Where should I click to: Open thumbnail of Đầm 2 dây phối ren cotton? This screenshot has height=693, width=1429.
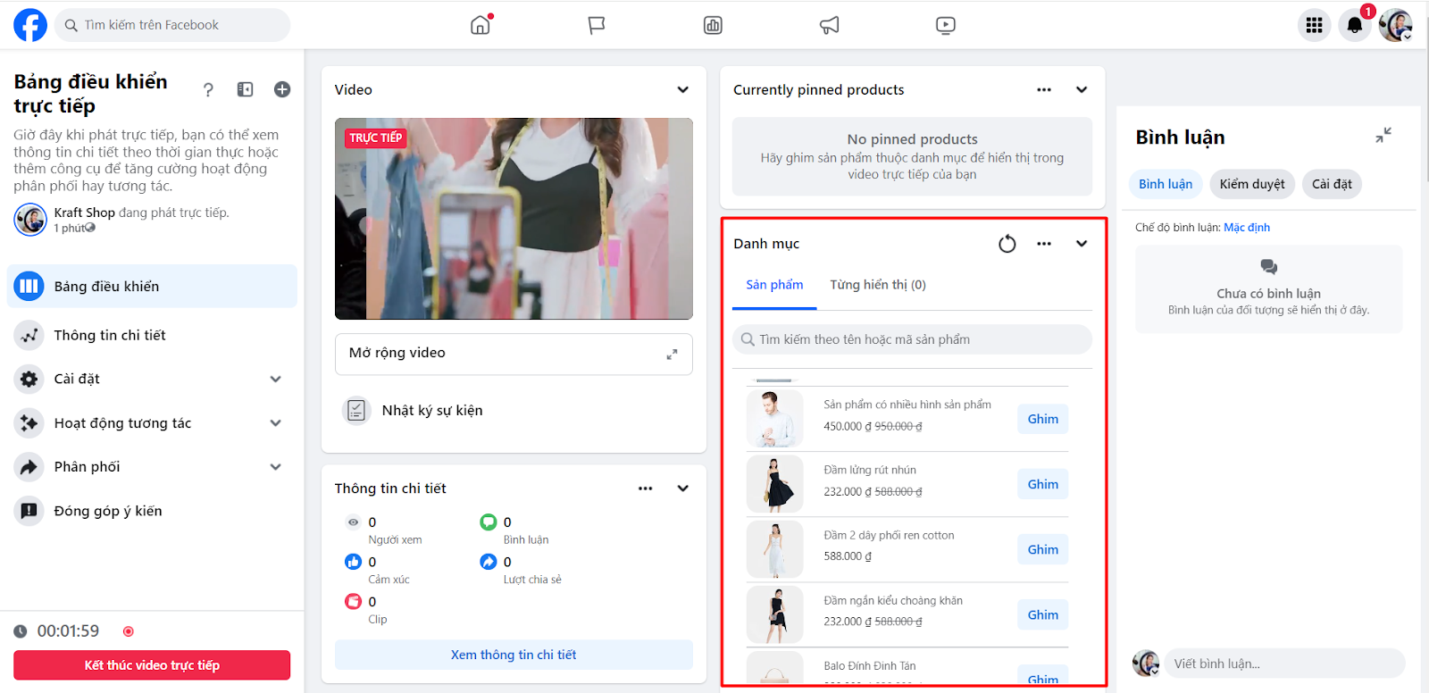[x=774, y=549]
